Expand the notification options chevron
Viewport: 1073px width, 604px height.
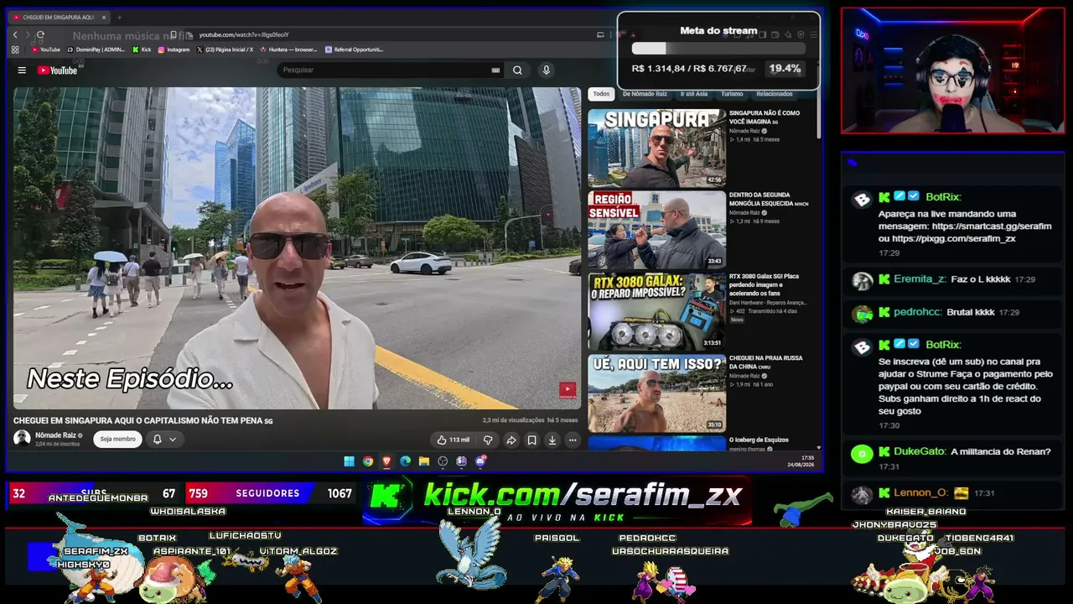pos(173,439)
